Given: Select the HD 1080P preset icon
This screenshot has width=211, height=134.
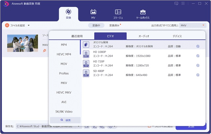Looking at the screenshot, I should pos(86,54).
